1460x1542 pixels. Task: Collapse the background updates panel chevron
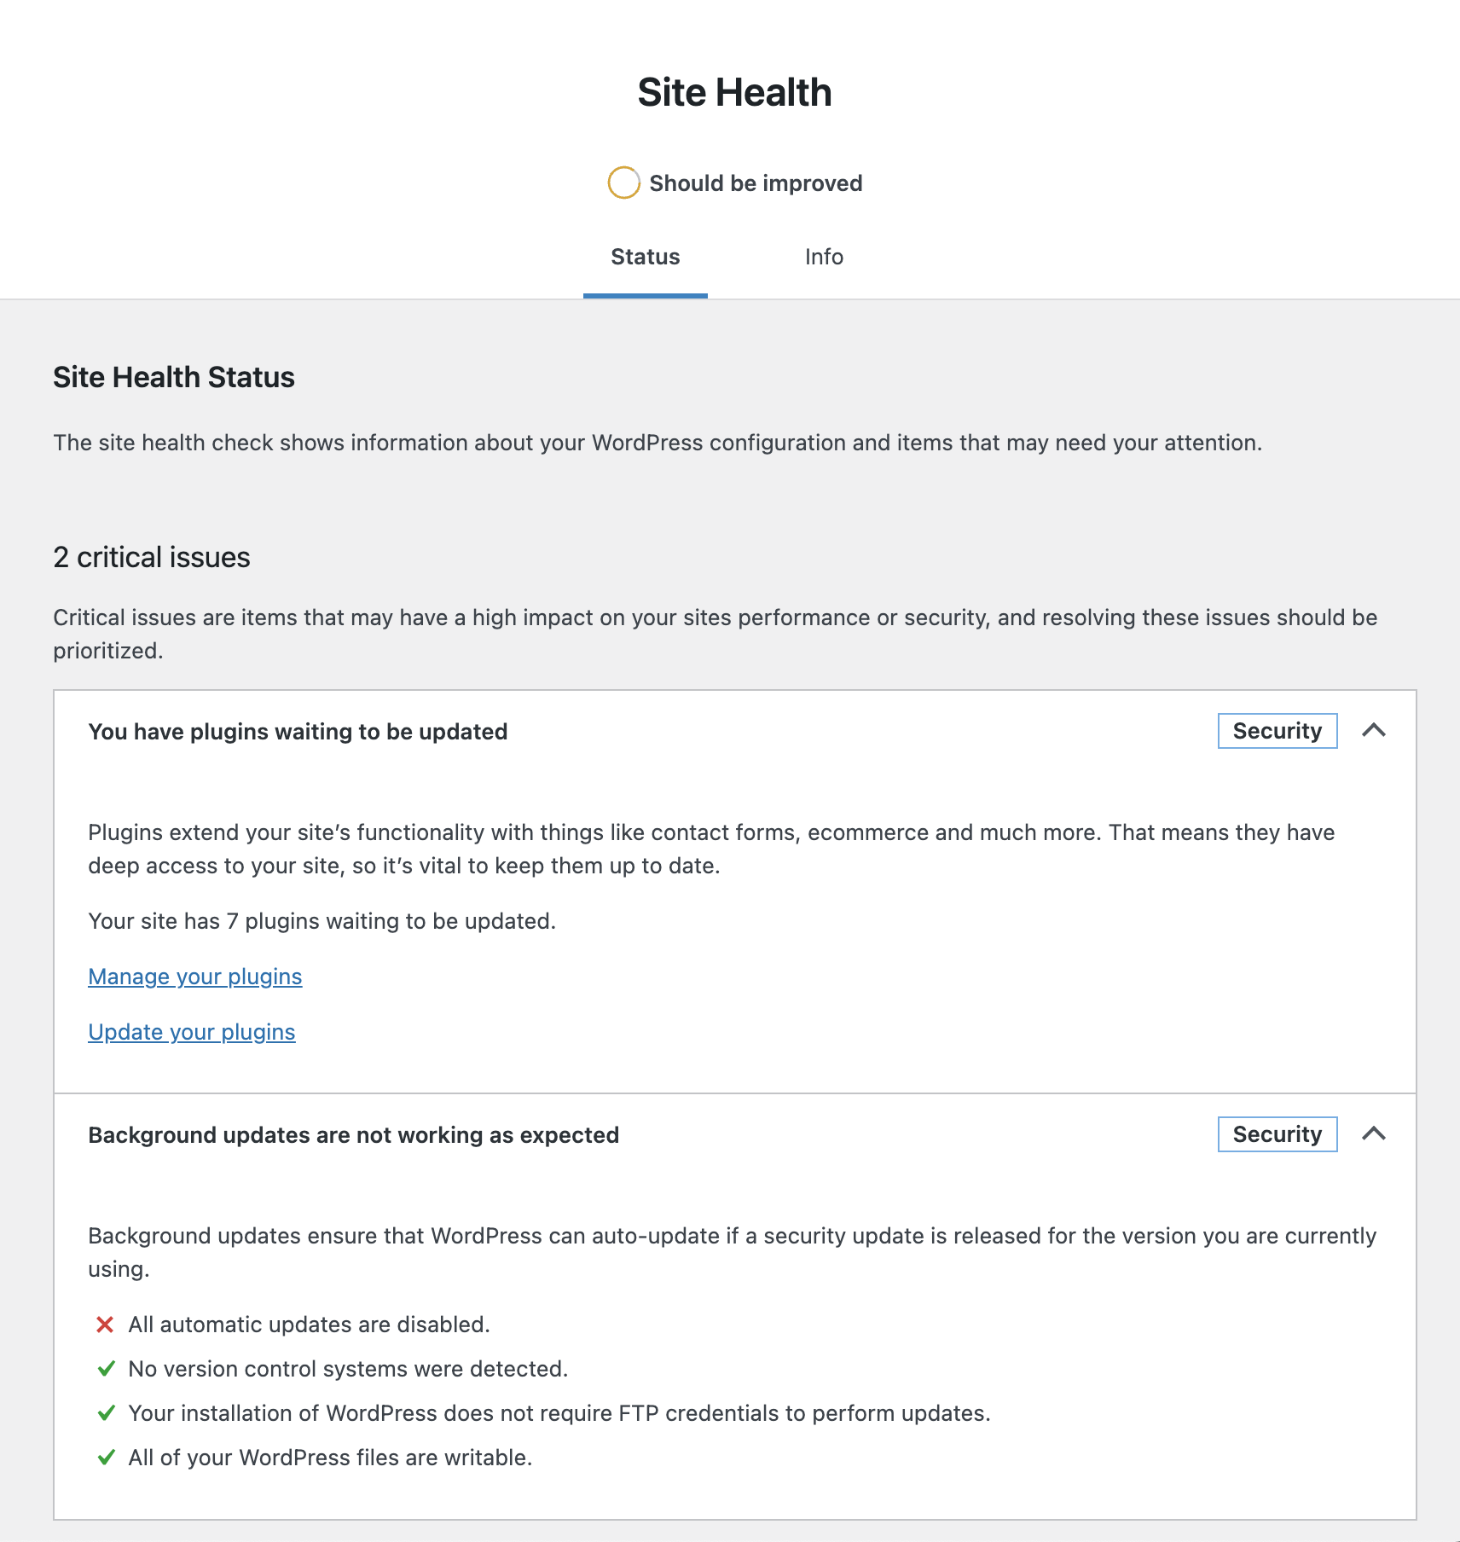coord(1373,1134)
